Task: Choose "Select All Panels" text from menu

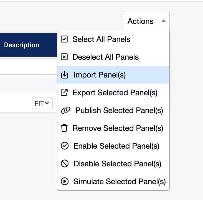Action: (101, 39)
